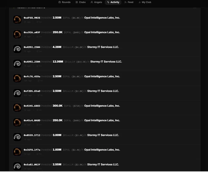Click Opal avatar in 0x9245_6883 row
This screenshot has height=172, width=208.
[17, 108]
